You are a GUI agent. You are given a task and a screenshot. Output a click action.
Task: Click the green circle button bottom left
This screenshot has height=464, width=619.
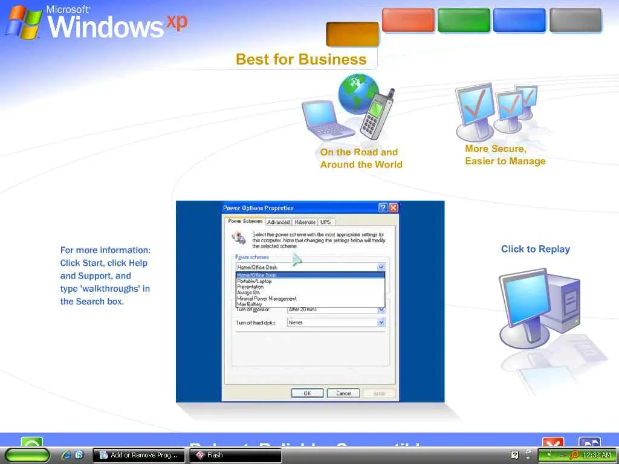pyautogui.click(x=31, y=442)
